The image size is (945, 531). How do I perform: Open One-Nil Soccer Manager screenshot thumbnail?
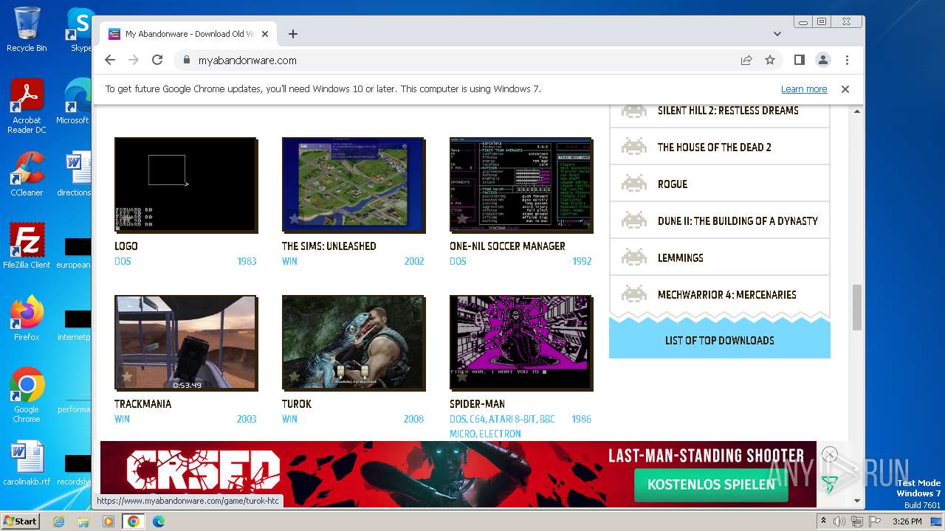(520, 184)
